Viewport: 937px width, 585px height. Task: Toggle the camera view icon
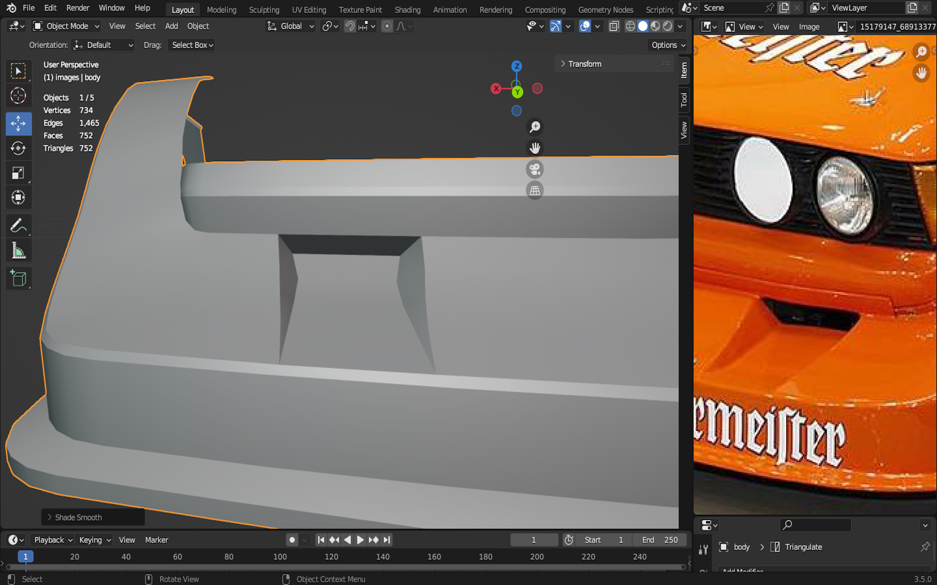(535, 169)
